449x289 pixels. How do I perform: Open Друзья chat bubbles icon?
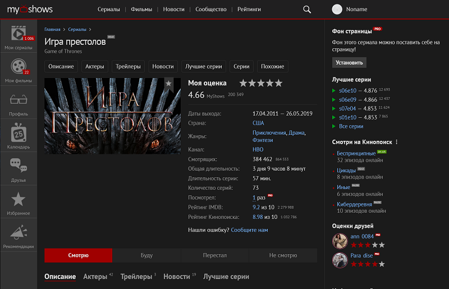pos(19,166)
